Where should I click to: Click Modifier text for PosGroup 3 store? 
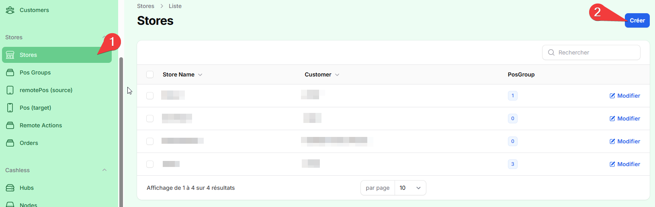(x=628, y=164)
